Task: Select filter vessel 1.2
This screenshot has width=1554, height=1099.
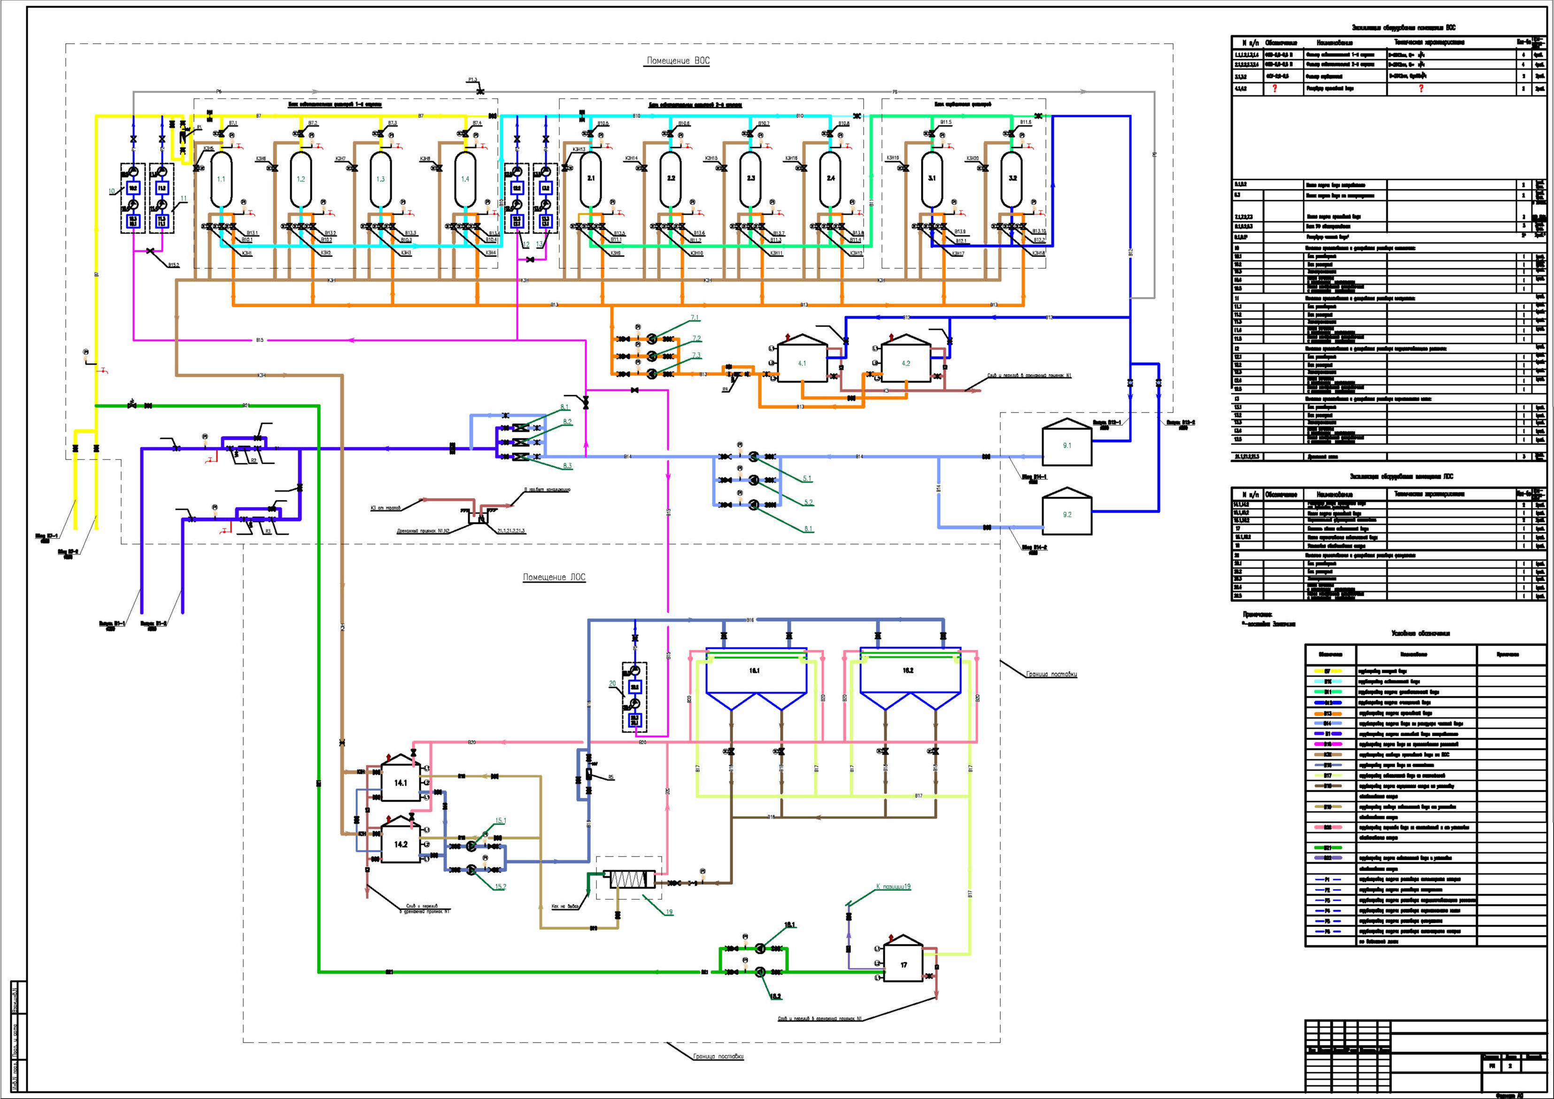Action: [x=301, y=180]
